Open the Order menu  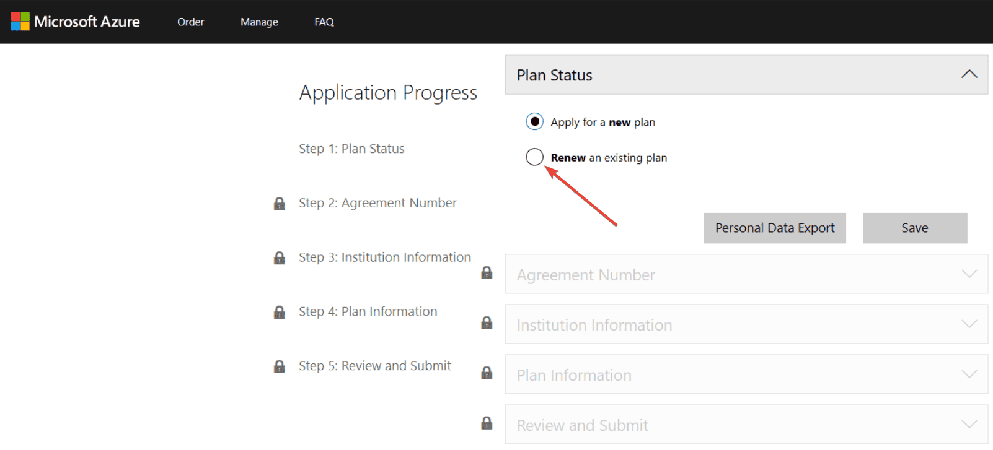click(190, 22)
